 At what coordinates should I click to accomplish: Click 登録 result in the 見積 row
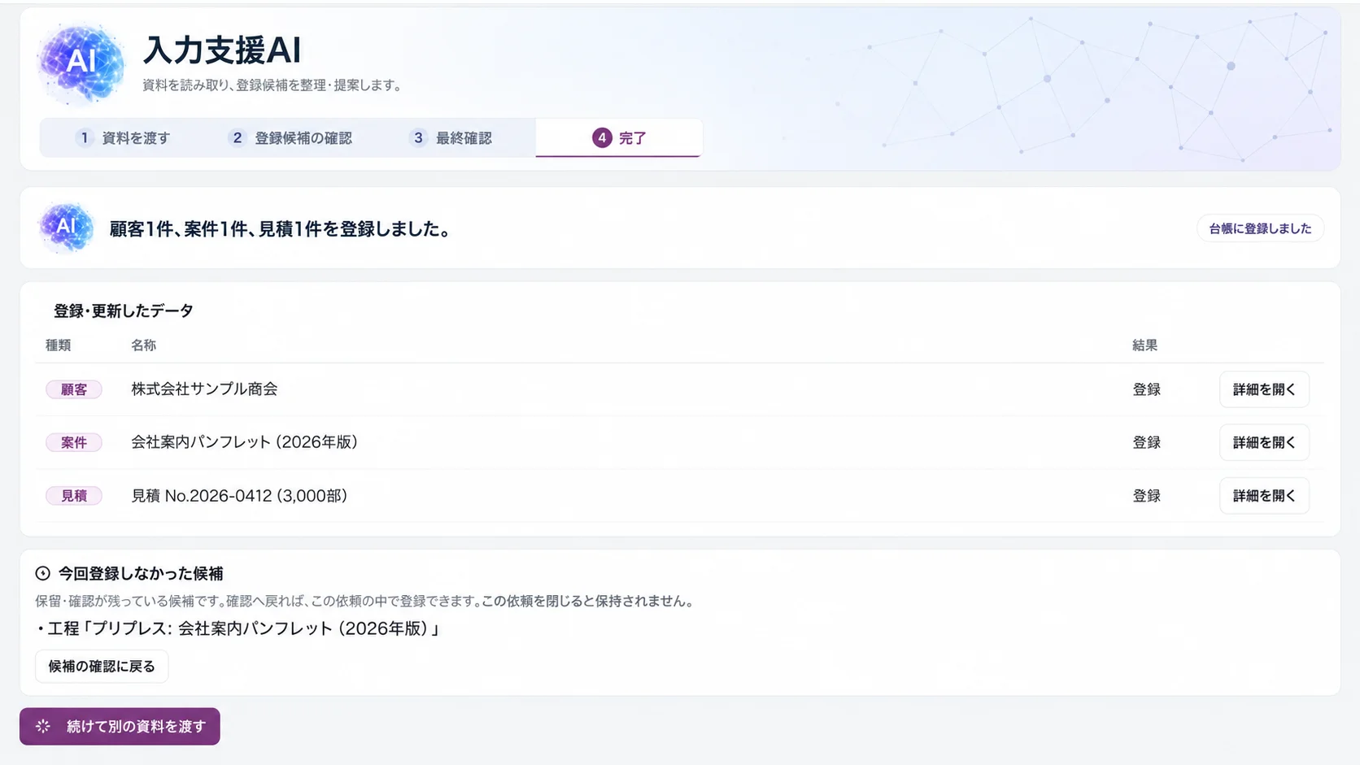pyautogui.click(x=1147, y=495)
